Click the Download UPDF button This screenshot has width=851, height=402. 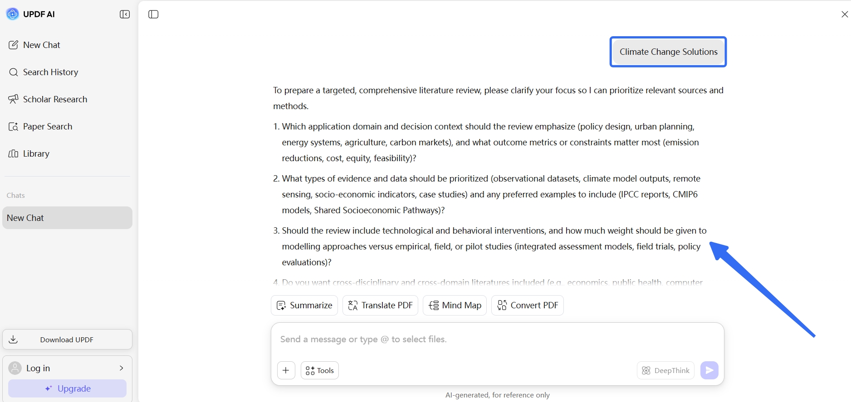pos(67,340)
